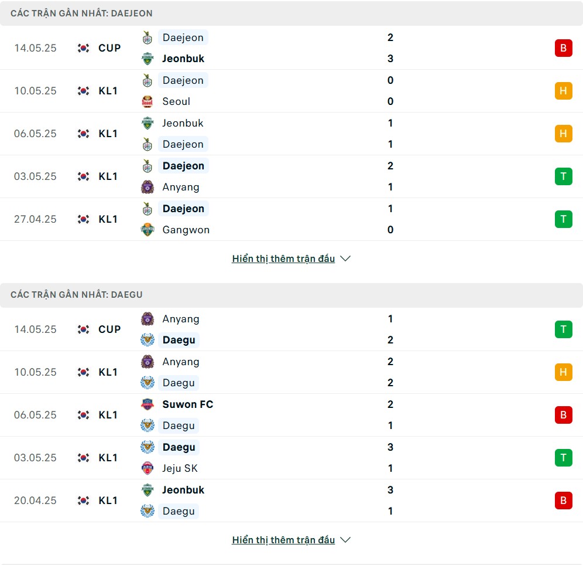Click the Jeju SK team logo

pyautogui.click(x=148, y=468)
